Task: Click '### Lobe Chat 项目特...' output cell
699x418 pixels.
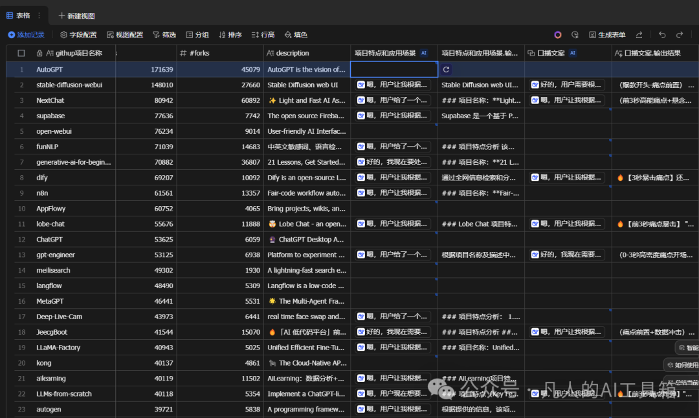Action: pyautogui.click(x=480, y=224)
